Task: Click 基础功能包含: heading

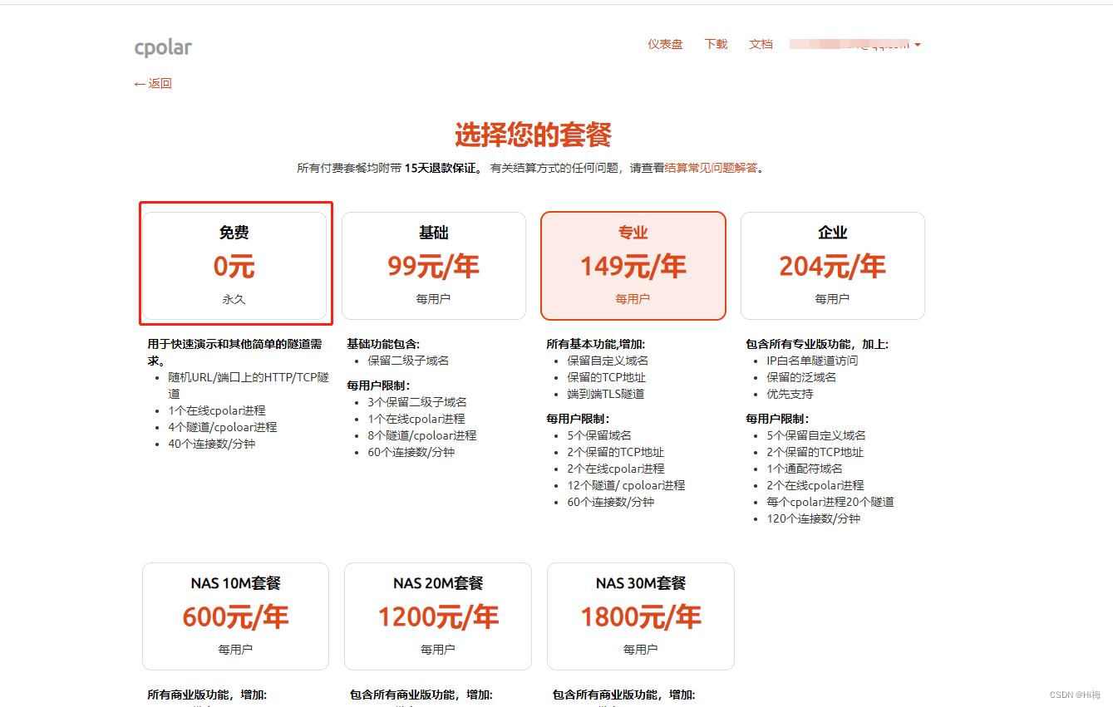Action: pos(383,344)
